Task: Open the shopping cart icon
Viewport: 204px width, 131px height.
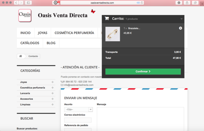Action: click(107, 19)
